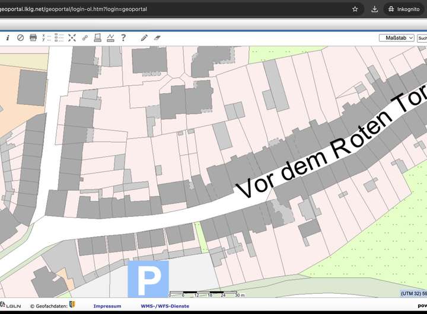The width and height of the screenshot is (427, 314).
Task: Click the zoom to full extent icon
Action: pyautogui.click(x=72, y=37)
